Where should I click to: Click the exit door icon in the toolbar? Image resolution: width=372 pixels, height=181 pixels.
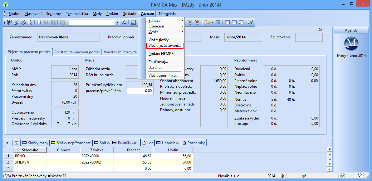pyautogui.click(x=9, y=22)
